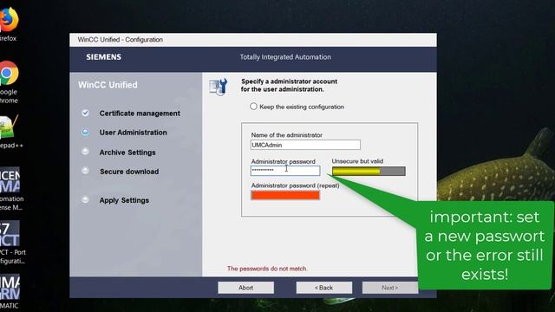The height and width of the screenshot is (312, 555).
Task: Click the 'Unsecure but valid' label
Action: (x=357, y=161)
